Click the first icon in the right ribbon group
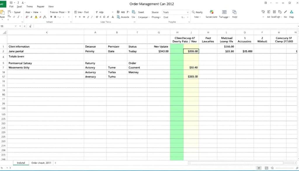 pyautogui.click(x=263, y=12)
